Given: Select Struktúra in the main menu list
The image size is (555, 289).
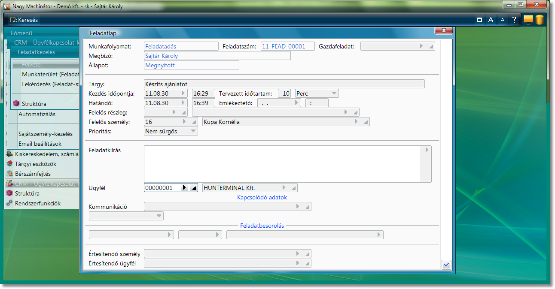Looking at the screenshot, I should pyautogui.click(x=27, y=193).
